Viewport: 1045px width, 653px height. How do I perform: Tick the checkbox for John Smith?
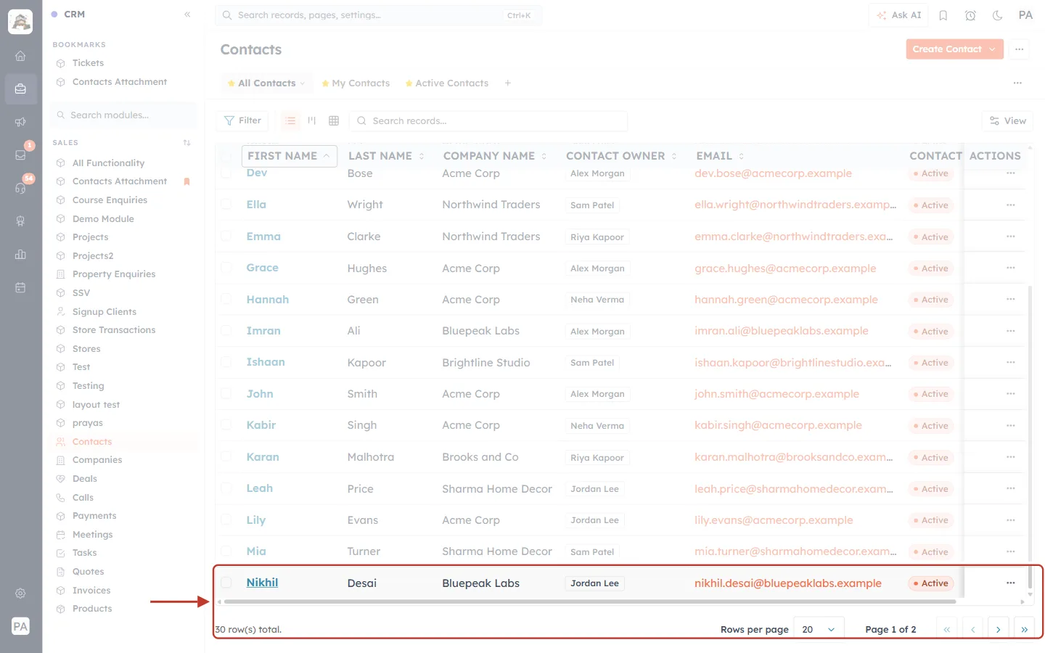pyautogui.click(x=226, y=393)
